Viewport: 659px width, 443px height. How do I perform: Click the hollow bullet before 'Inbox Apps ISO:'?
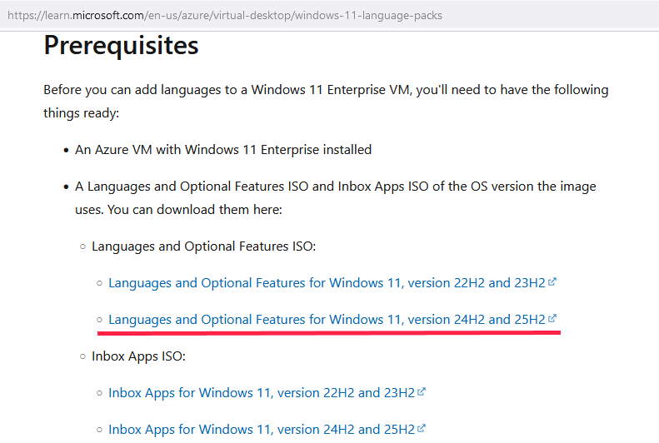82,356
